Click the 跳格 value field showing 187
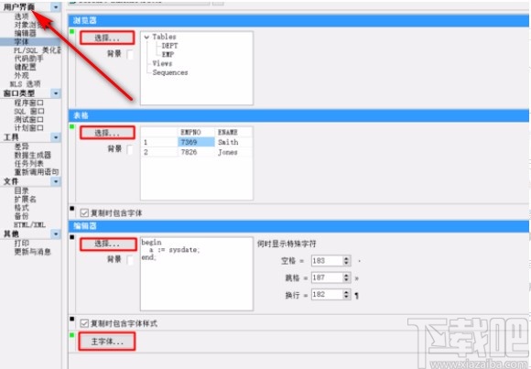 pos(327,277)
